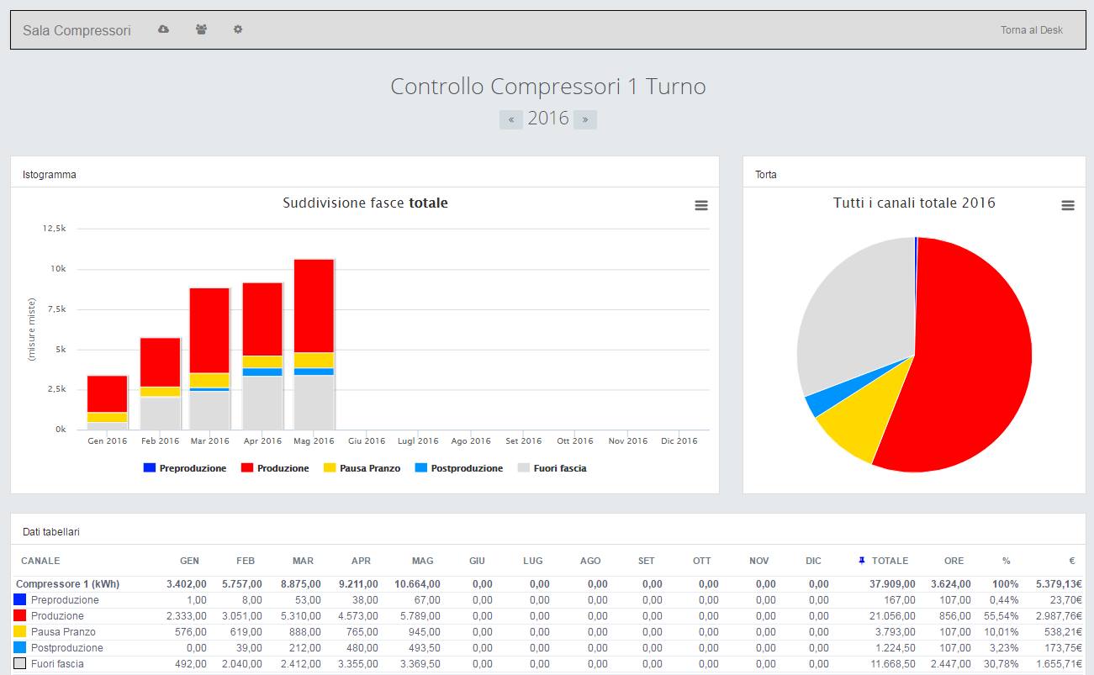The width and height of the screenshot is (1094, 675).
Task: Open the settings gear icon in navbar
Action: tap(238, 29)
